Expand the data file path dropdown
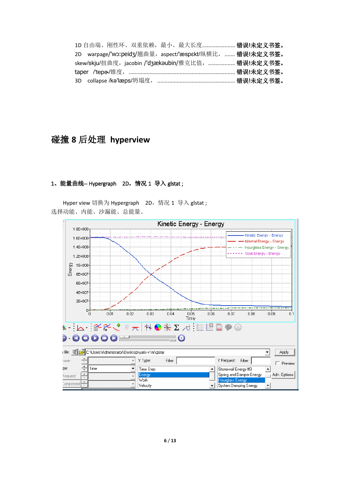Screen dimensions: 338x478 [x=267, y=352]
